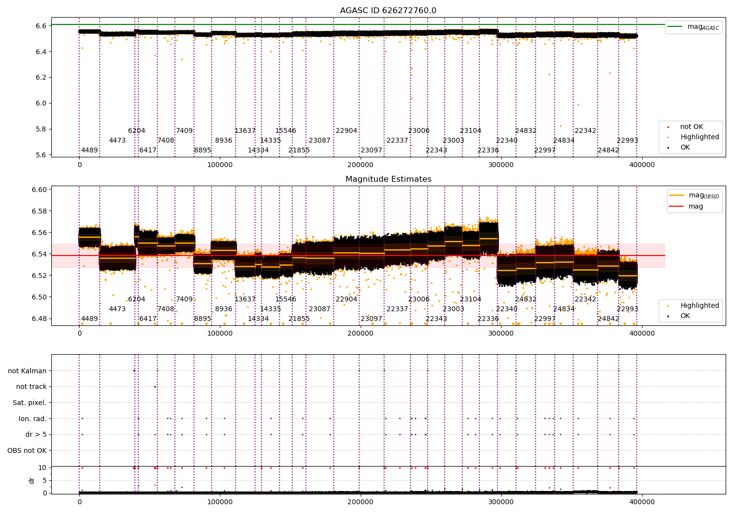Click the 10 tick on the dr axis
Viewport: 733px width, 513px height.
pos(43,468)
